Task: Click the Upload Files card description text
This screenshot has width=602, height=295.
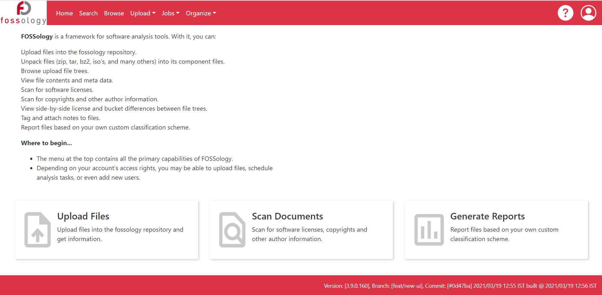Action: tap(120, 234)
